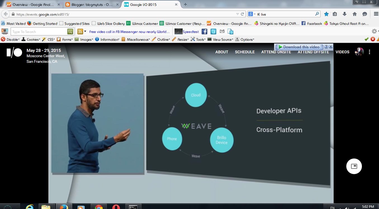Open the Resize dropdown menu
379x209 pixels.
pos(180,39)
